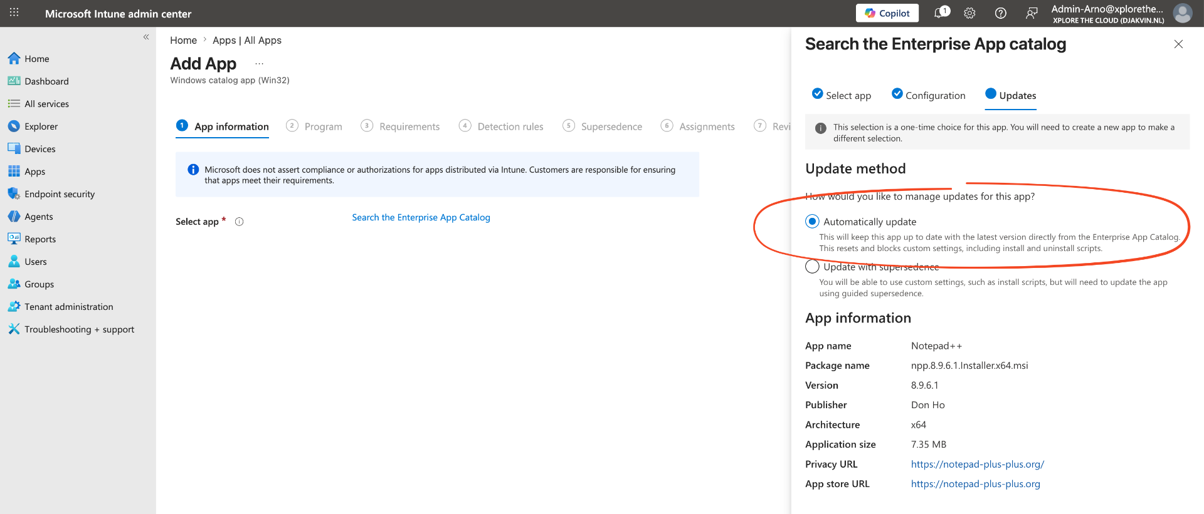This screenshot has height=514, width=1204.
Task: Open the App store URL link
Action: [x=975, y=484]
